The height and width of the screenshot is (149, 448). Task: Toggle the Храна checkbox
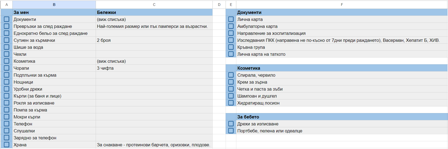[x=7, y=145]
